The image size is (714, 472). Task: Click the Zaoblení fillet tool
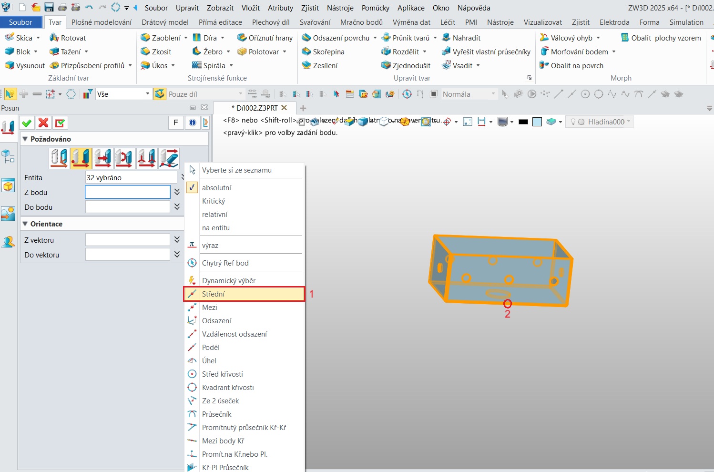click(x=161, y=38)
